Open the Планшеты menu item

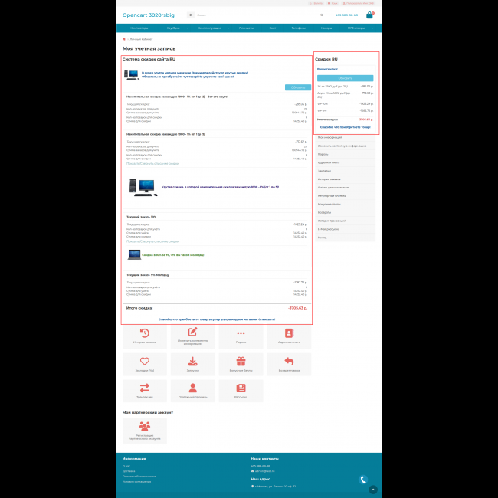246,28
